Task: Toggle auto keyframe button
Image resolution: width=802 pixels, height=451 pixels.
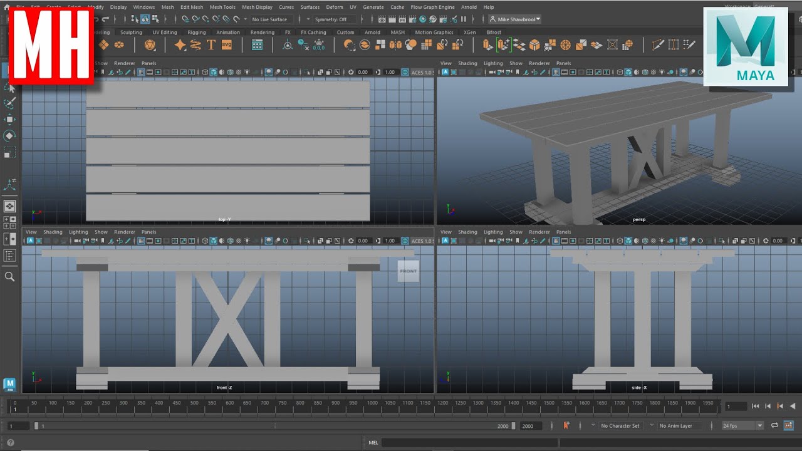Action: (566, 425)
